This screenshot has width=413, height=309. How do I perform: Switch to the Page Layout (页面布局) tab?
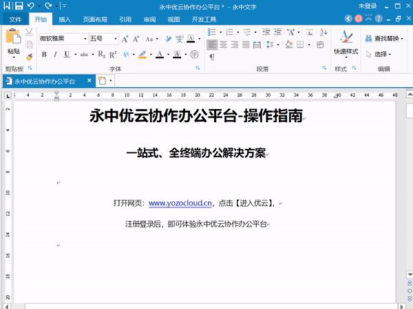pos(95,19)
